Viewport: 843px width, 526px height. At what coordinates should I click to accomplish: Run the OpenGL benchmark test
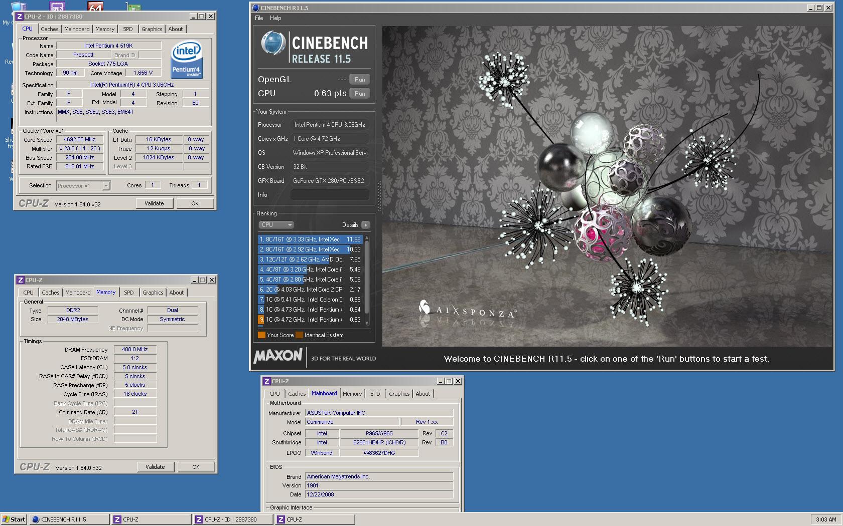[360, 80]
